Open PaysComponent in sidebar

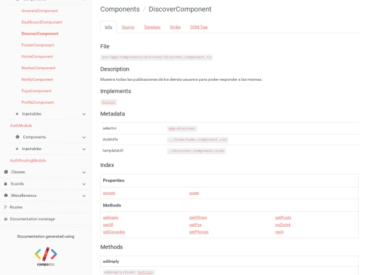pos(36,91)
